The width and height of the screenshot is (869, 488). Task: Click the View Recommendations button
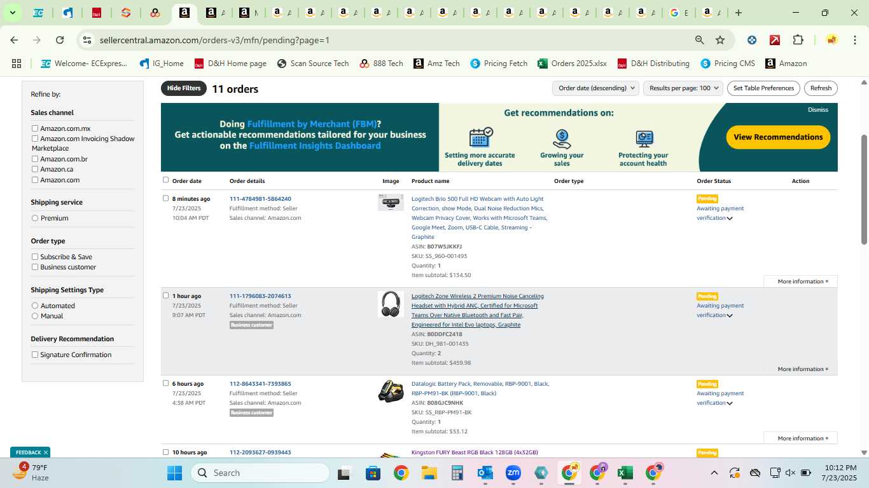778,137
